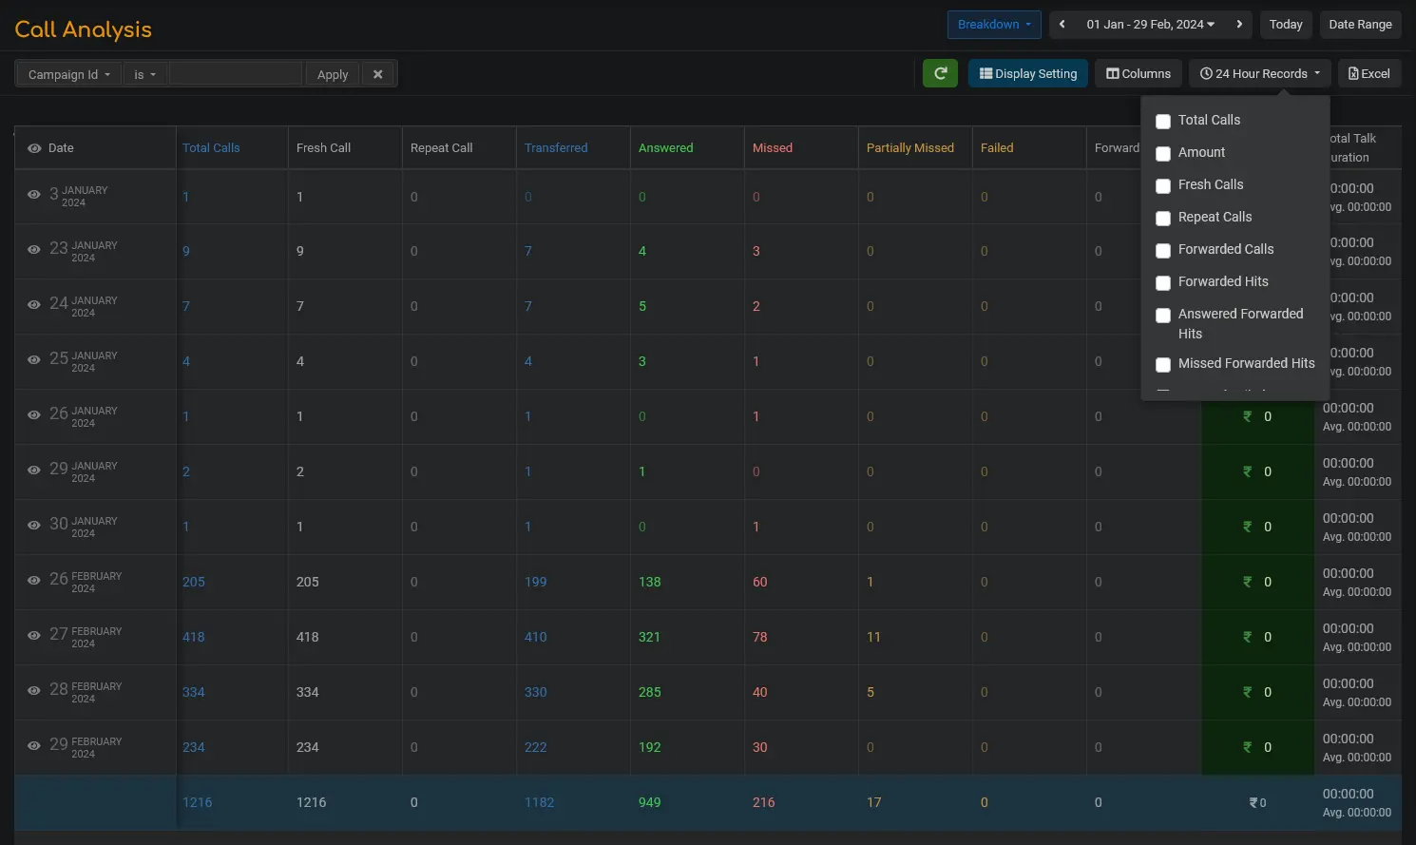This screenshot has height=845, width=1416.
Task: Toggle eye icon for 29 February row
Action: (x=34, y=746)
